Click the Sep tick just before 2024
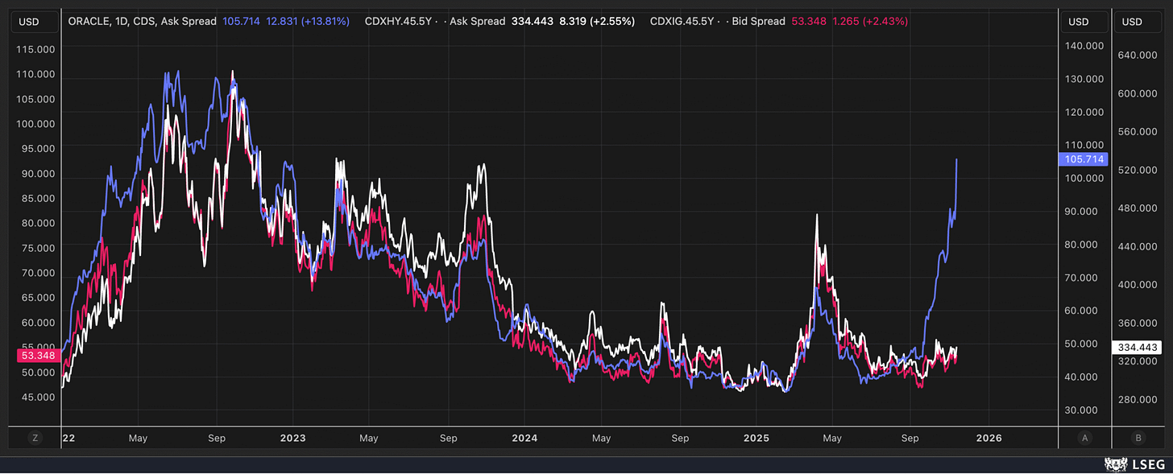1173x474 pixels. point(449,439)
